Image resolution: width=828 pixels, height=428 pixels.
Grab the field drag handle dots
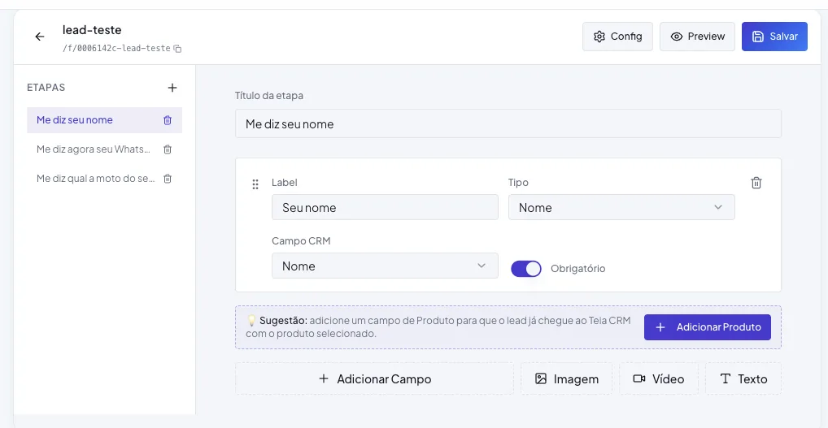point(255,184)
